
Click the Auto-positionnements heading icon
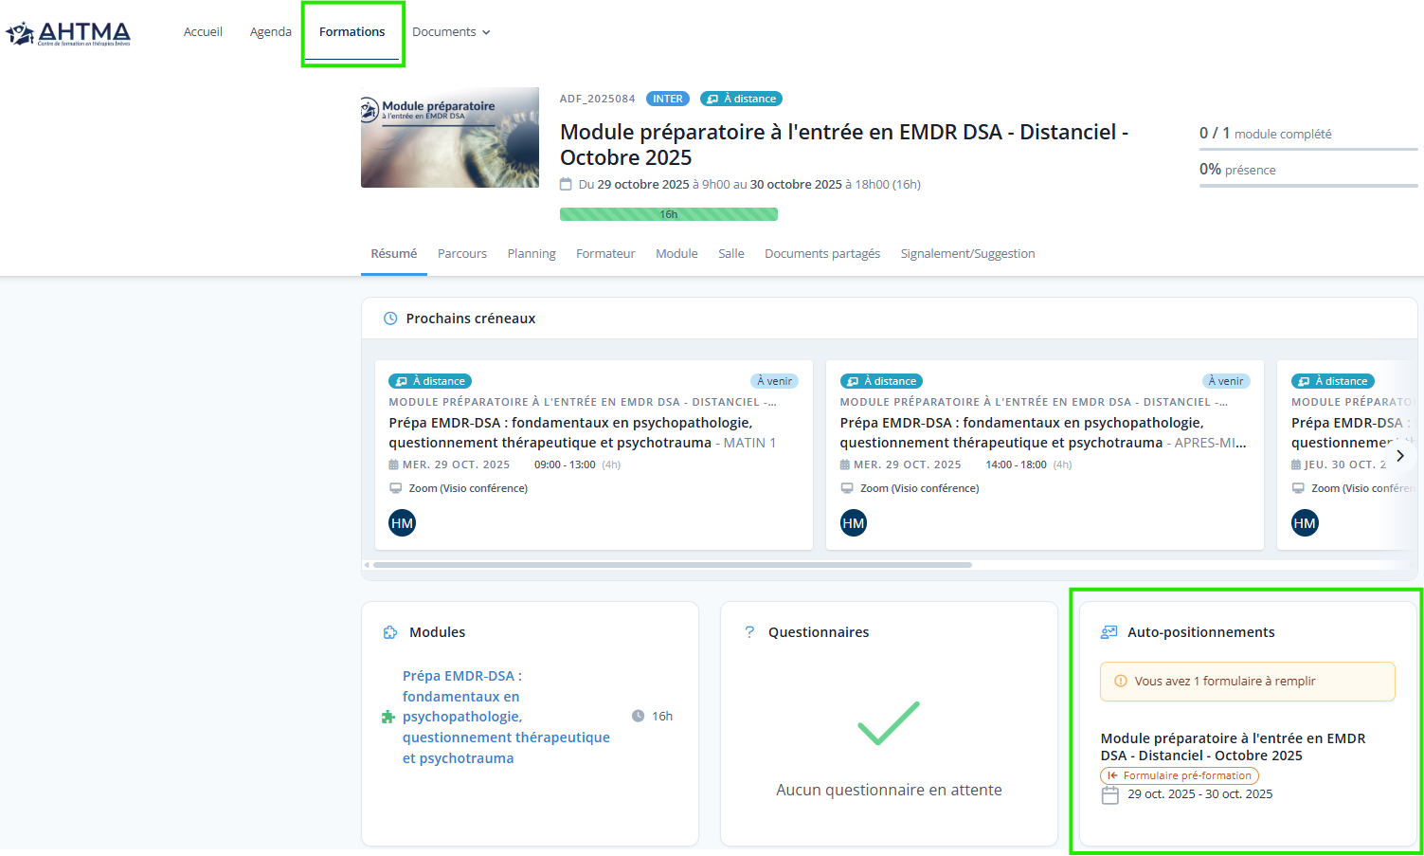1109,632
